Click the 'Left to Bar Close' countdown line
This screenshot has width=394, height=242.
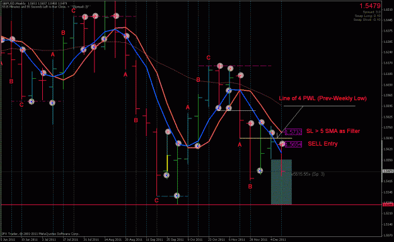pyautogui.click(x=46, y=7)
